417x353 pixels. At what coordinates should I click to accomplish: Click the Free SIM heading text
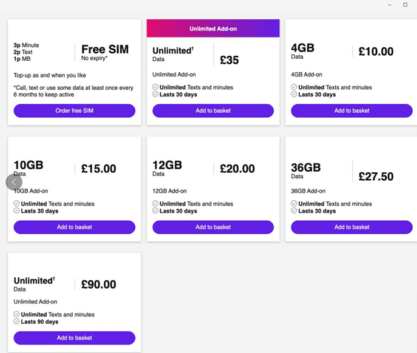[105, 50]
